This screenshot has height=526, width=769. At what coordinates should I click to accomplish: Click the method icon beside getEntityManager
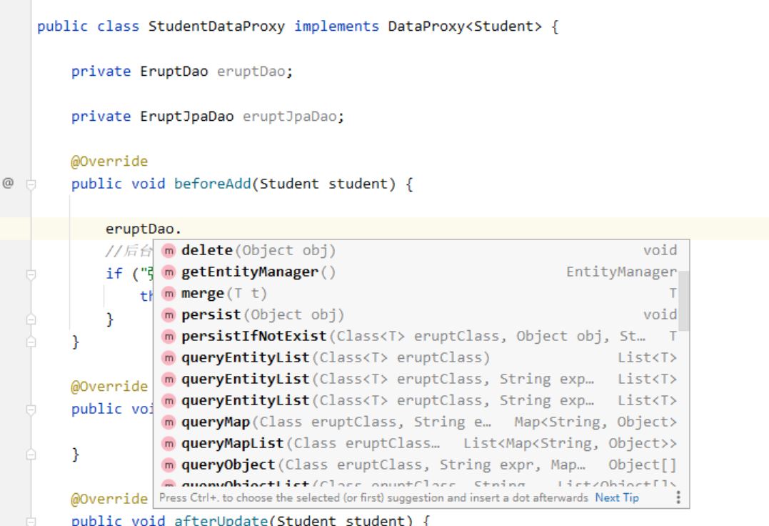coord(169,272)
